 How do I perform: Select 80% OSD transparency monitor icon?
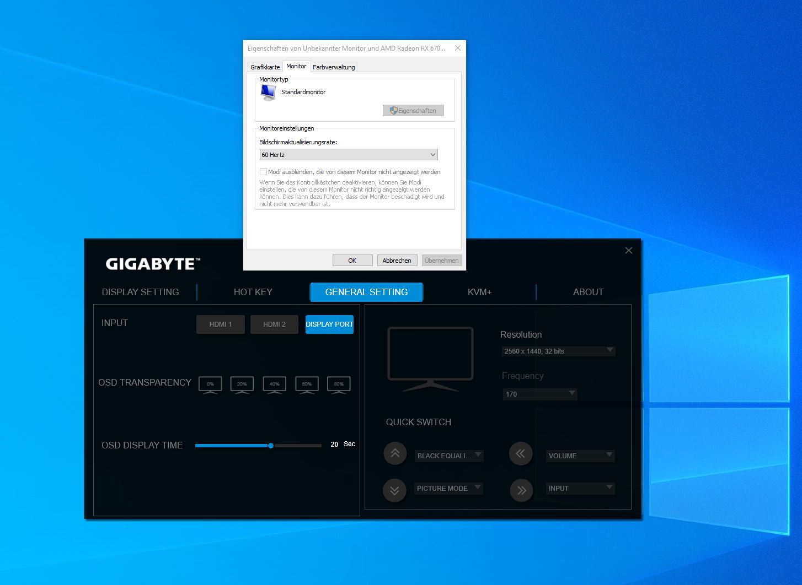[339, 384]
